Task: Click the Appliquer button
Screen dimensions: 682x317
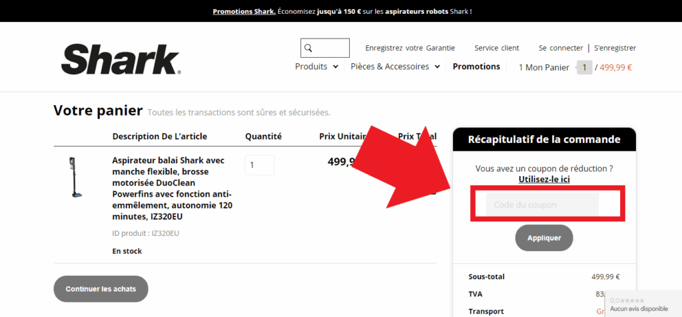Action: (544, 238)
